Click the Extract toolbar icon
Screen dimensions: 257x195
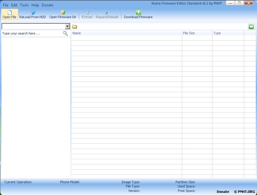(x=88, y=12)
